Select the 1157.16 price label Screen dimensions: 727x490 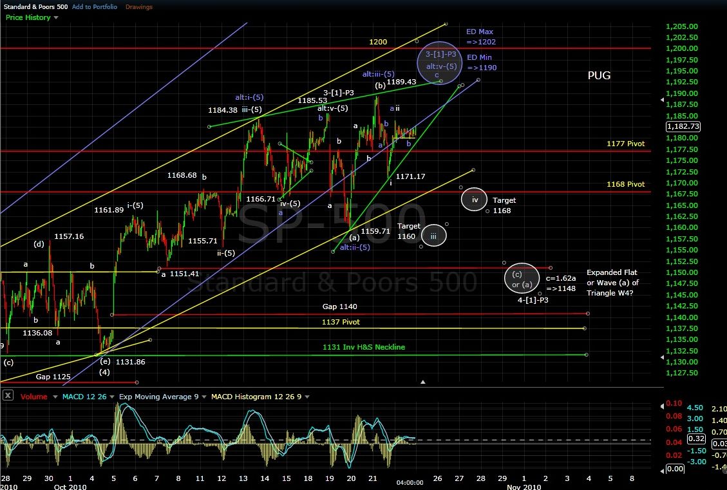(x=69, y=236)
